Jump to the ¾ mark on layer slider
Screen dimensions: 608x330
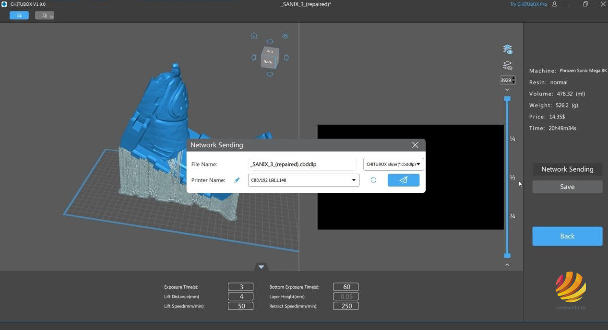point(513,216)
